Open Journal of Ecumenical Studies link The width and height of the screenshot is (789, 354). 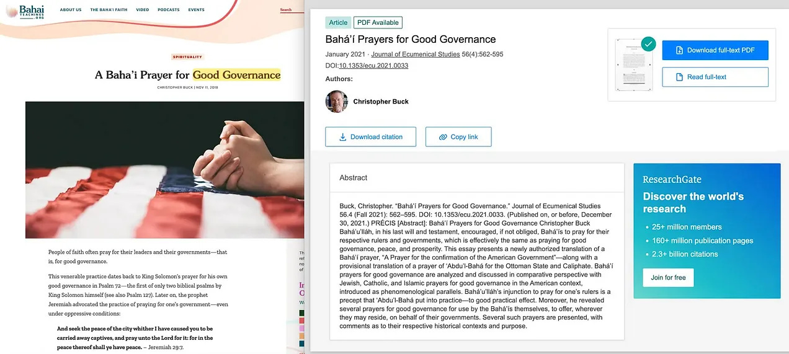[416, 55]
